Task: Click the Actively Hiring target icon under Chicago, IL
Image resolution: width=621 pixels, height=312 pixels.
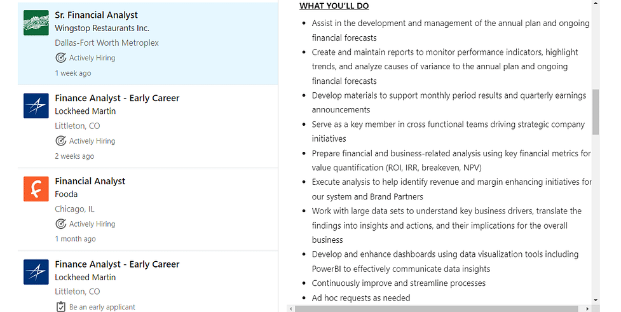Action: click(60, 224)
